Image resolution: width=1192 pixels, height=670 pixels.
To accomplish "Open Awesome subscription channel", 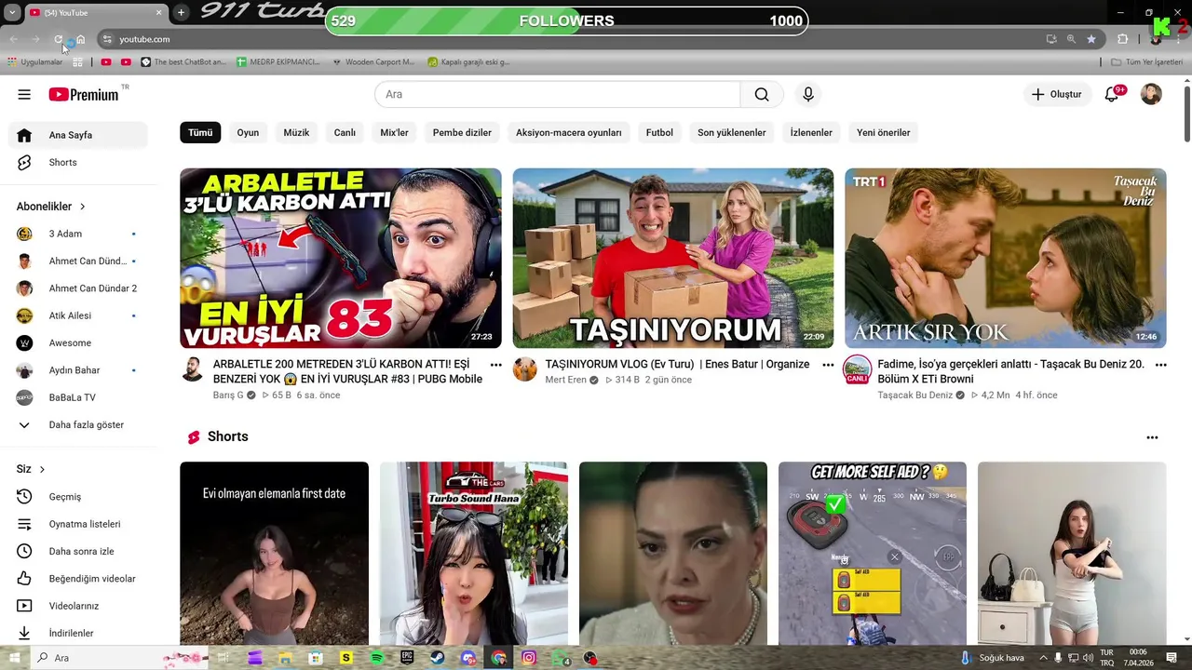I will pos(78,343).
